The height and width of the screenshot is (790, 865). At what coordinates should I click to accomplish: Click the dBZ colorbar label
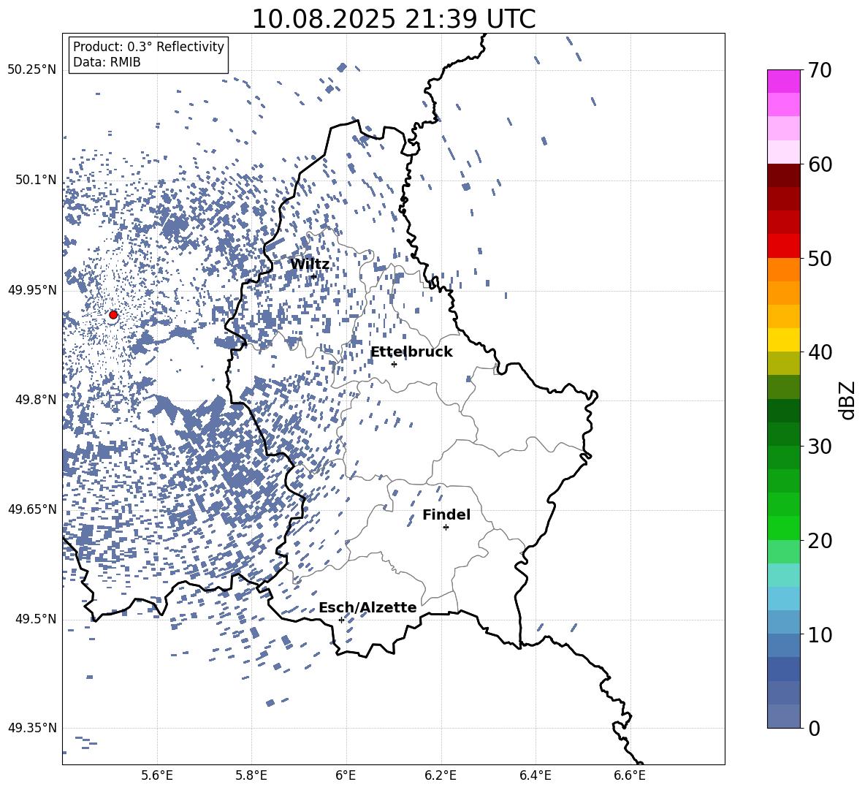coord(848,400)
